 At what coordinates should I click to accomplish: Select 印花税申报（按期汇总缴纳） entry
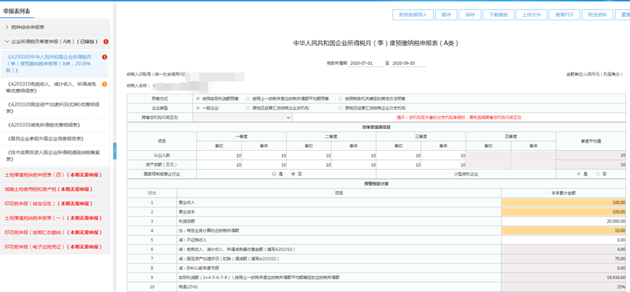pos(54,232)
